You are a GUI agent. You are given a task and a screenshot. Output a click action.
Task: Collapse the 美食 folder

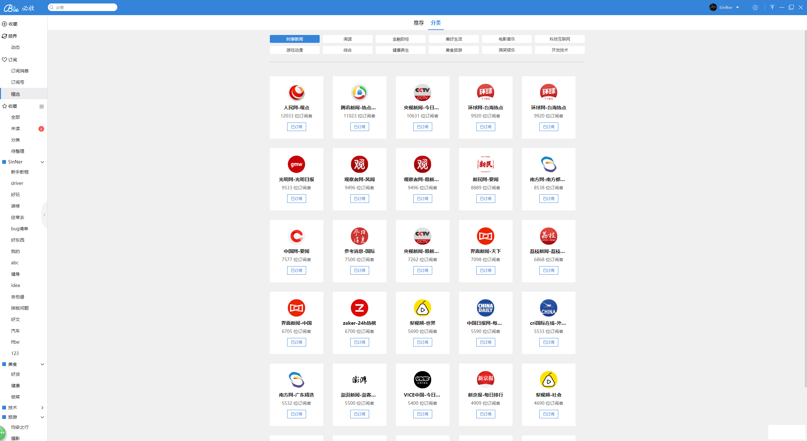(42, 364)
